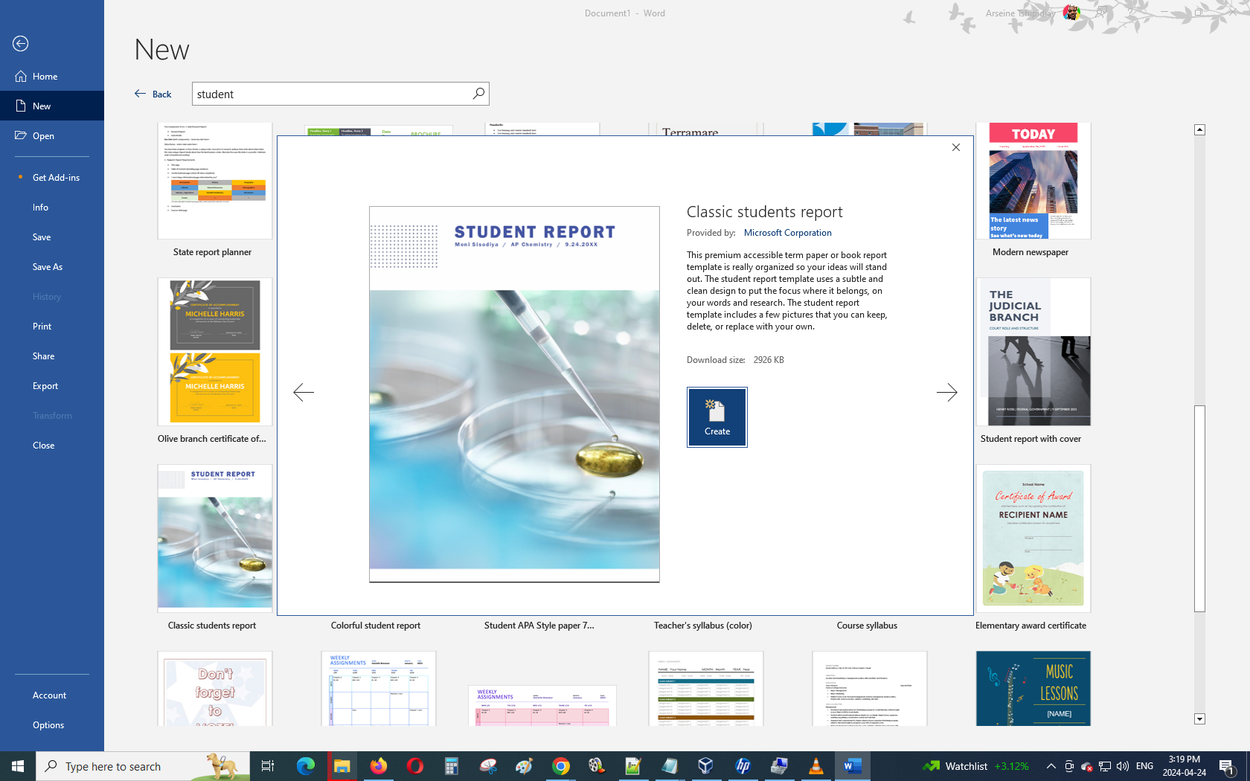Image resolution: width=1250 pixels, height=781 pixels.
Task: Open Account settings in sidebar
Action: (x=49, y=695)
